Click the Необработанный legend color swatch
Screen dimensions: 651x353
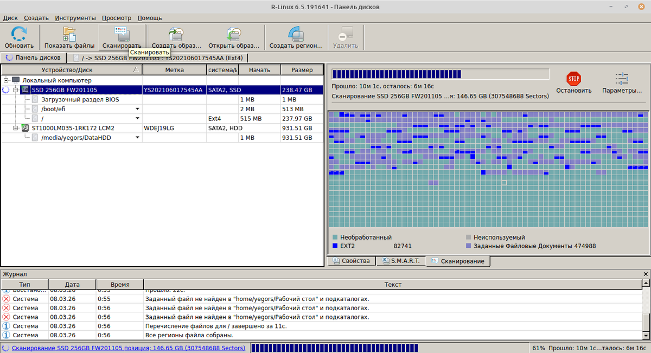335,238
